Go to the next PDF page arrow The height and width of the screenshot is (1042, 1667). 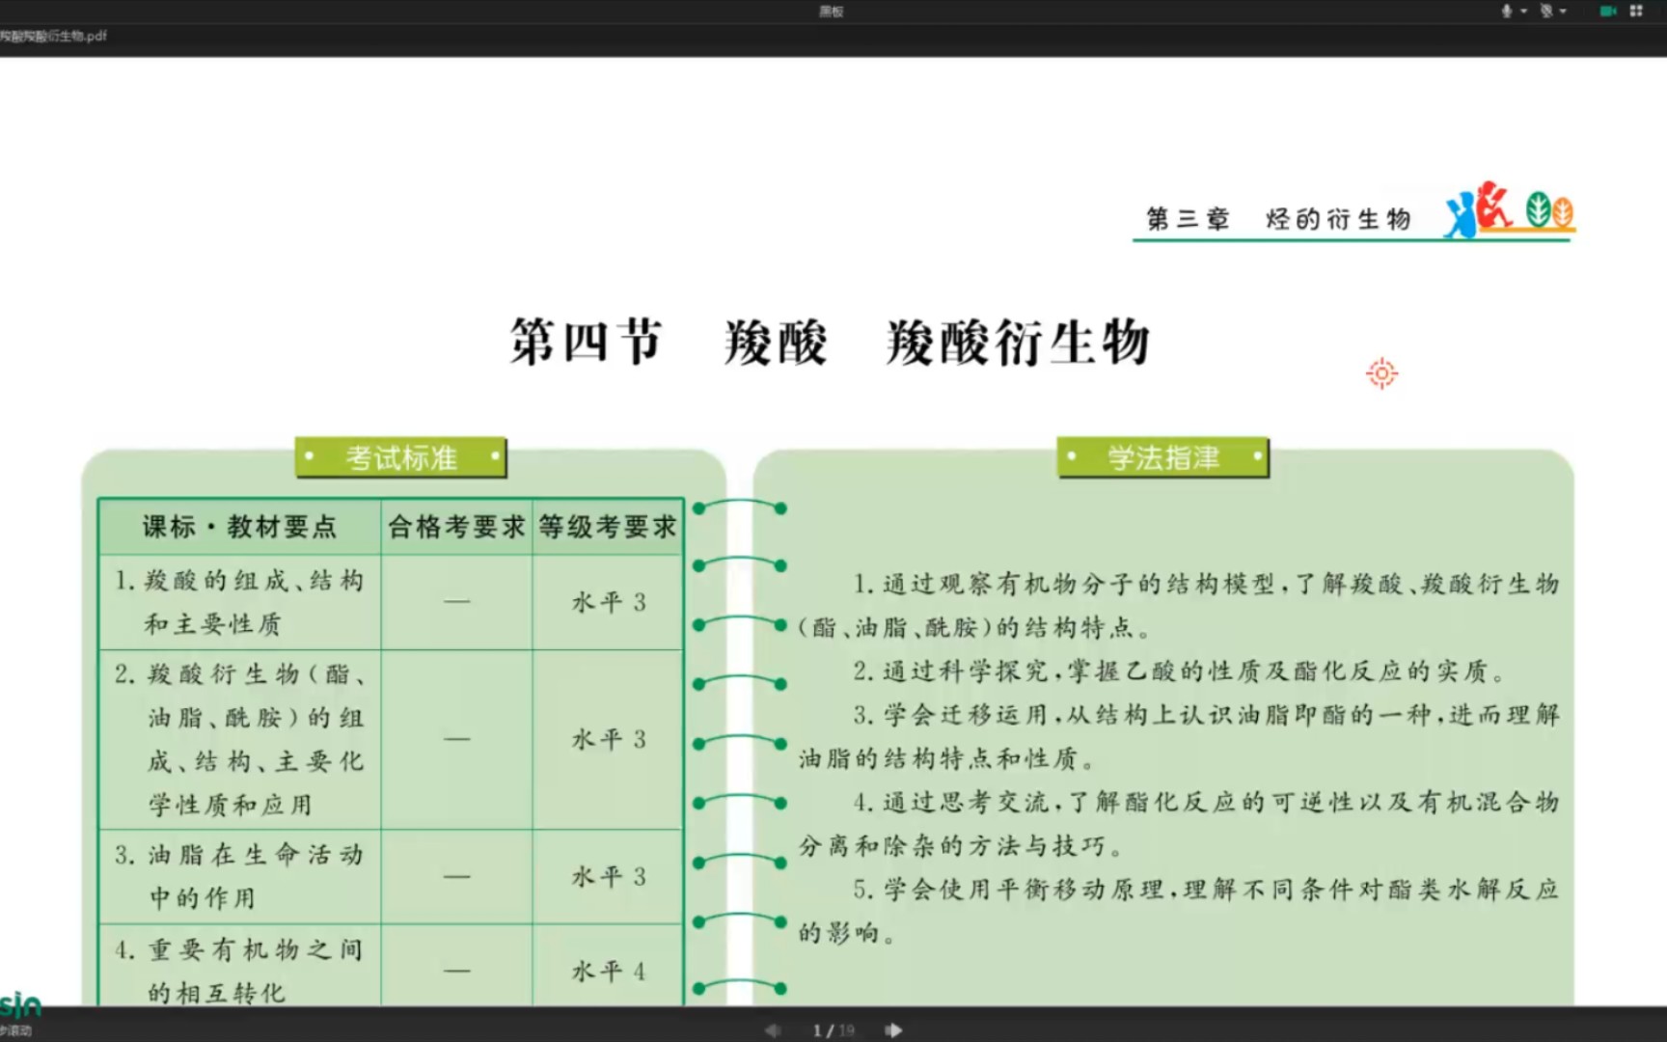pos(893,1030)
